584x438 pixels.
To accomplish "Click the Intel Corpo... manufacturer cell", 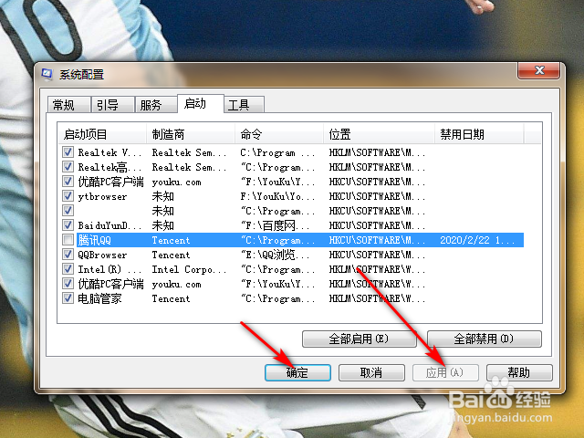I will (x=189, y=269).
